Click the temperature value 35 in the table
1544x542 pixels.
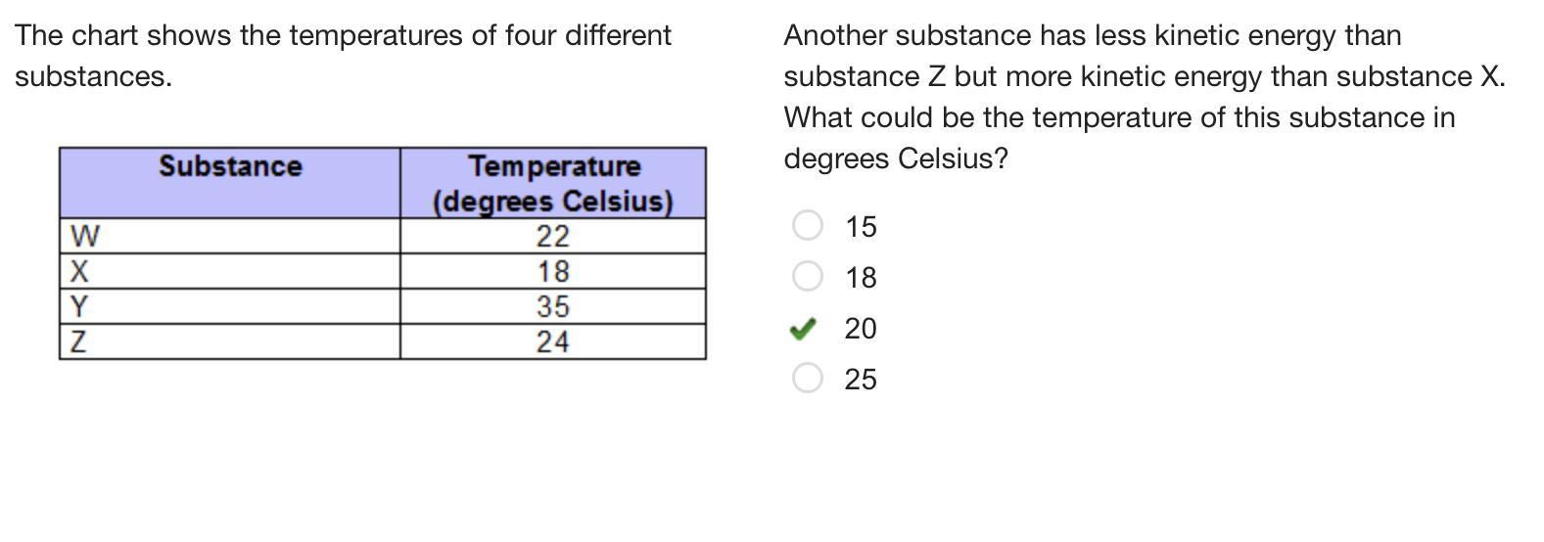point(553,306)
